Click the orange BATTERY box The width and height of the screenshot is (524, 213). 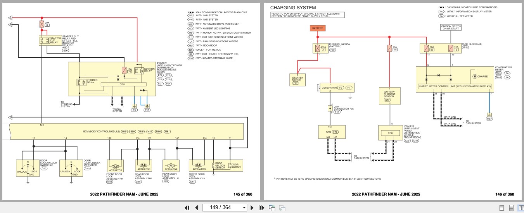[x=318, y=28]
